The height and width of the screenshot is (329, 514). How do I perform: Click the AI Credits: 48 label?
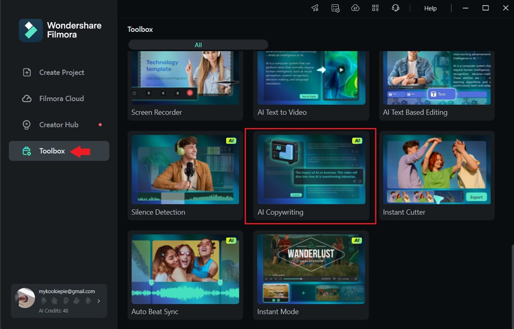[x=54, y=311]
